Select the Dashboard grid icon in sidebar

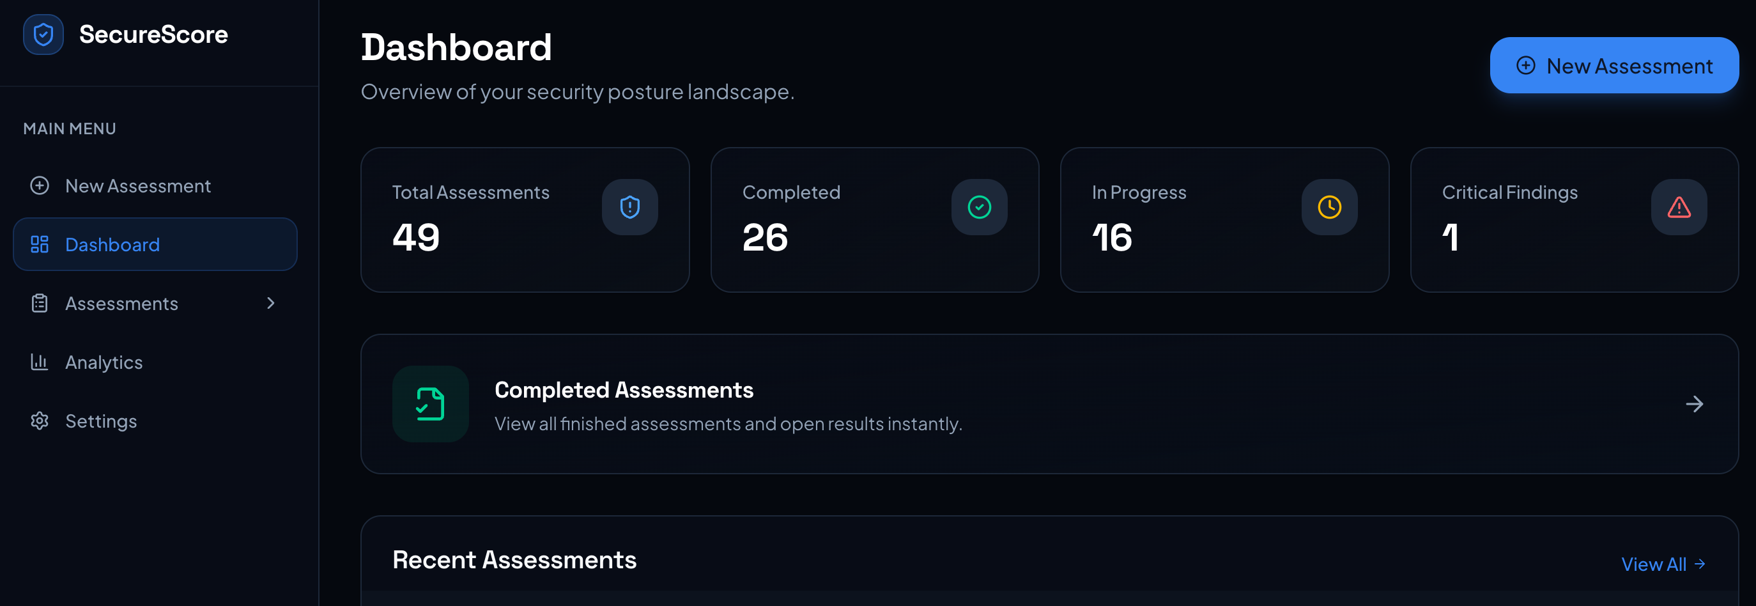click(40, 244)
